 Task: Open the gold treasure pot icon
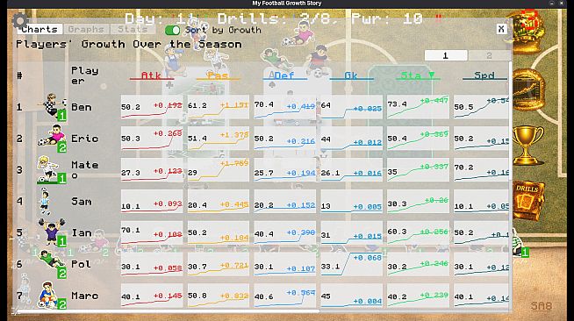point(527,33)
